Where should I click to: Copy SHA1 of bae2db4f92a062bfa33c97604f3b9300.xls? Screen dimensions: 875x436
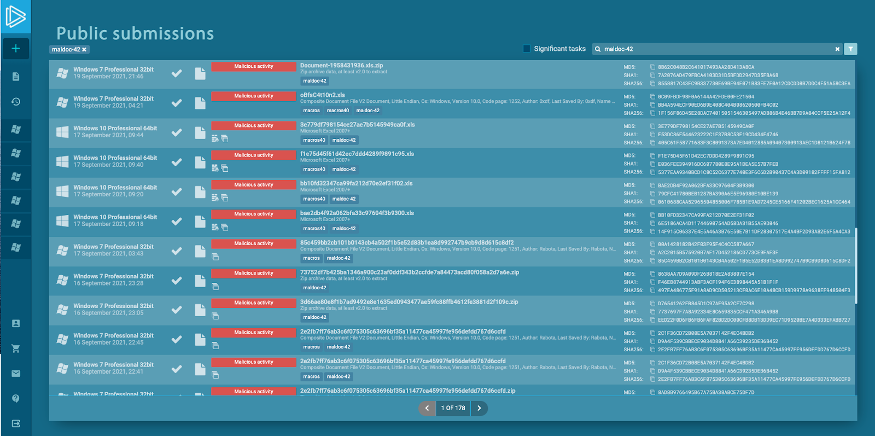652,223
